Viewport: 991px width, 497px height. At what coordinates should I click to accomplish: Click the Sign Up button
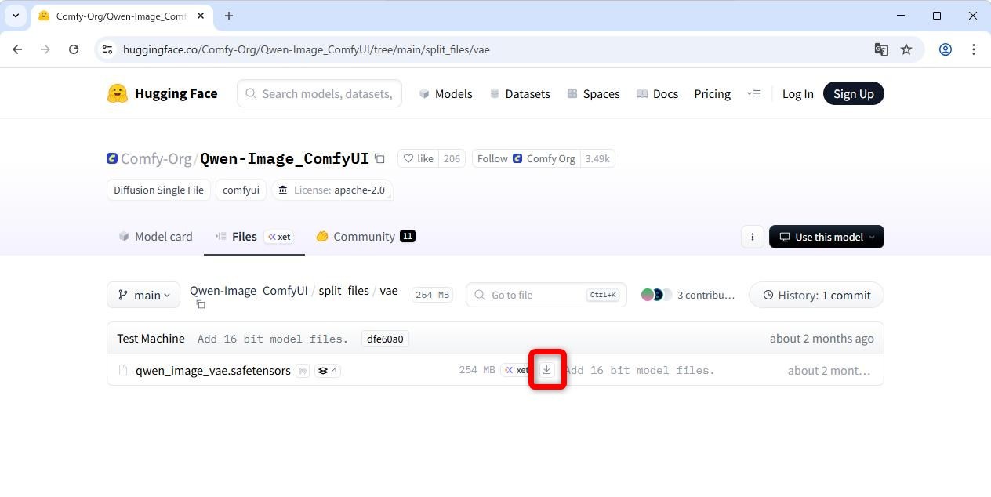click(853, 93)
